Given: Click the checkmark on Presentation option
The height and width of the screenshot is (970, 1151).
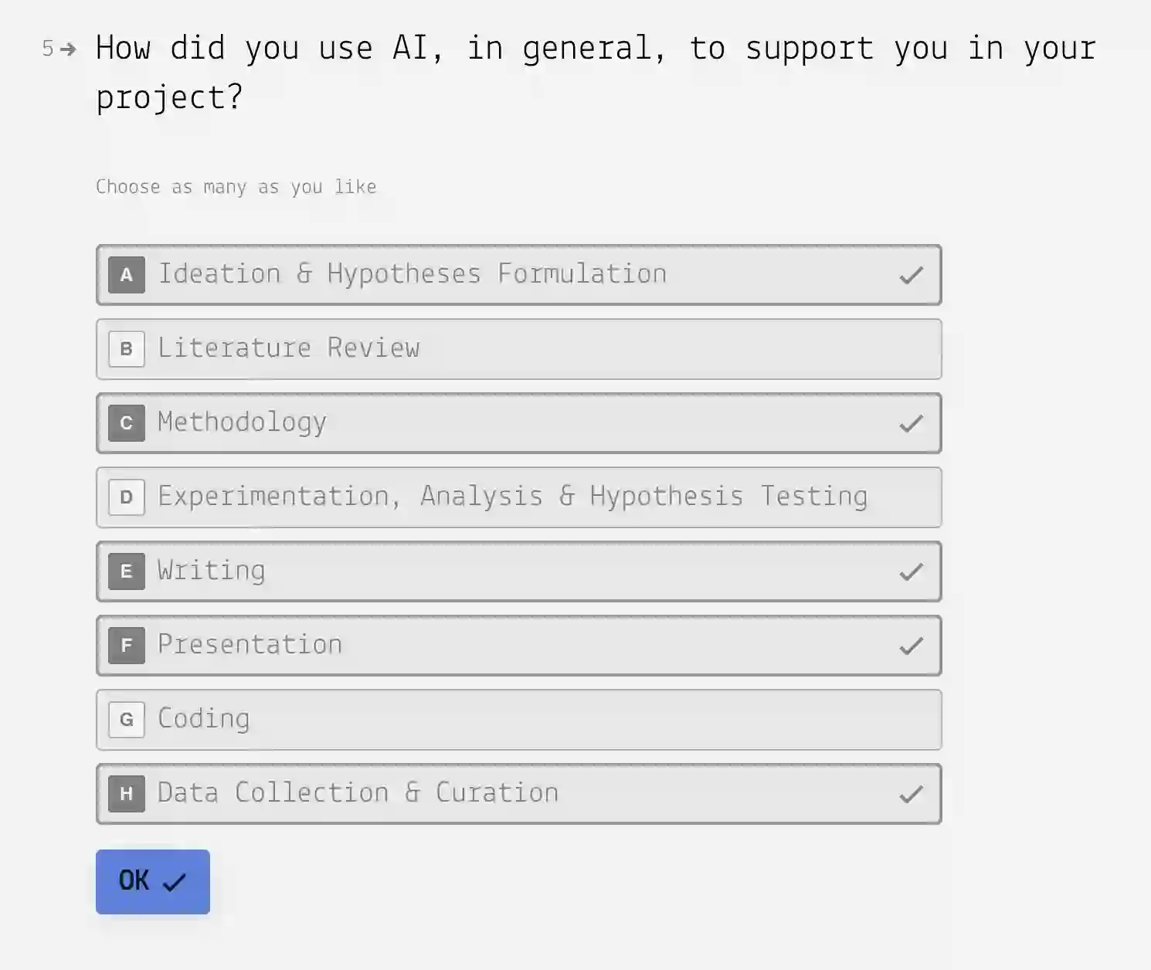Looking at the screenshot, I should coord(912,646).
